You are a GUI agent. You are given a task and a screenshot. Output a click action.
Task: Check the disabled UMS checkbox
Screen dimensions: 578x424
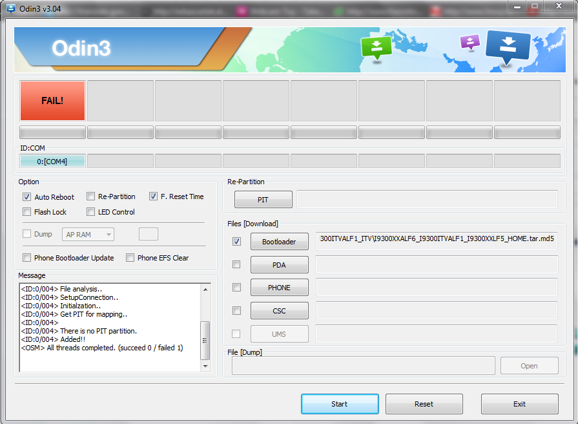pyautogui.click(x=236, y=334)
